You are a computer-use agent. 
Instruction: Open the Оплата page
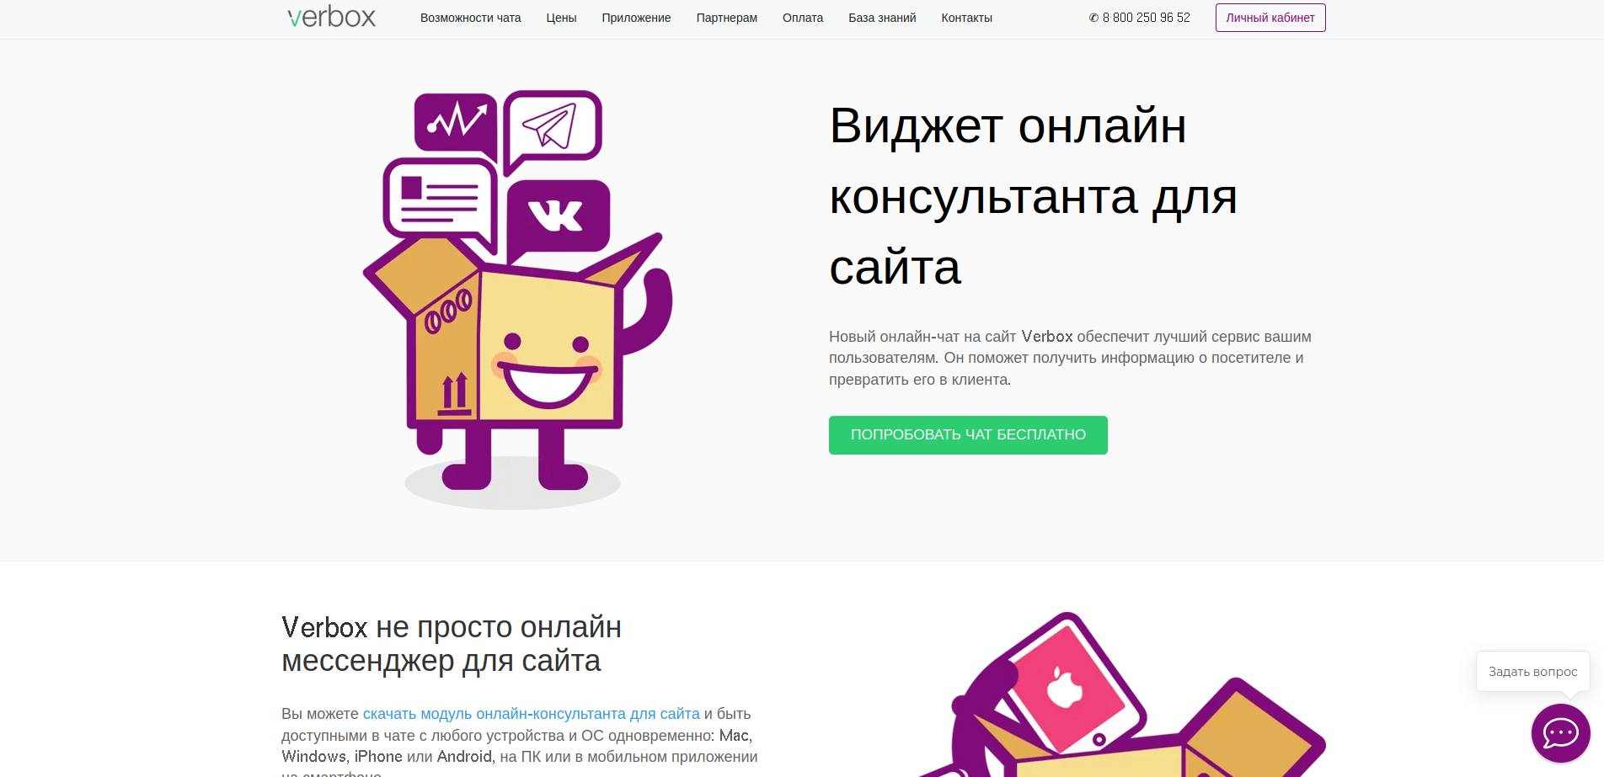pos(803,18)
